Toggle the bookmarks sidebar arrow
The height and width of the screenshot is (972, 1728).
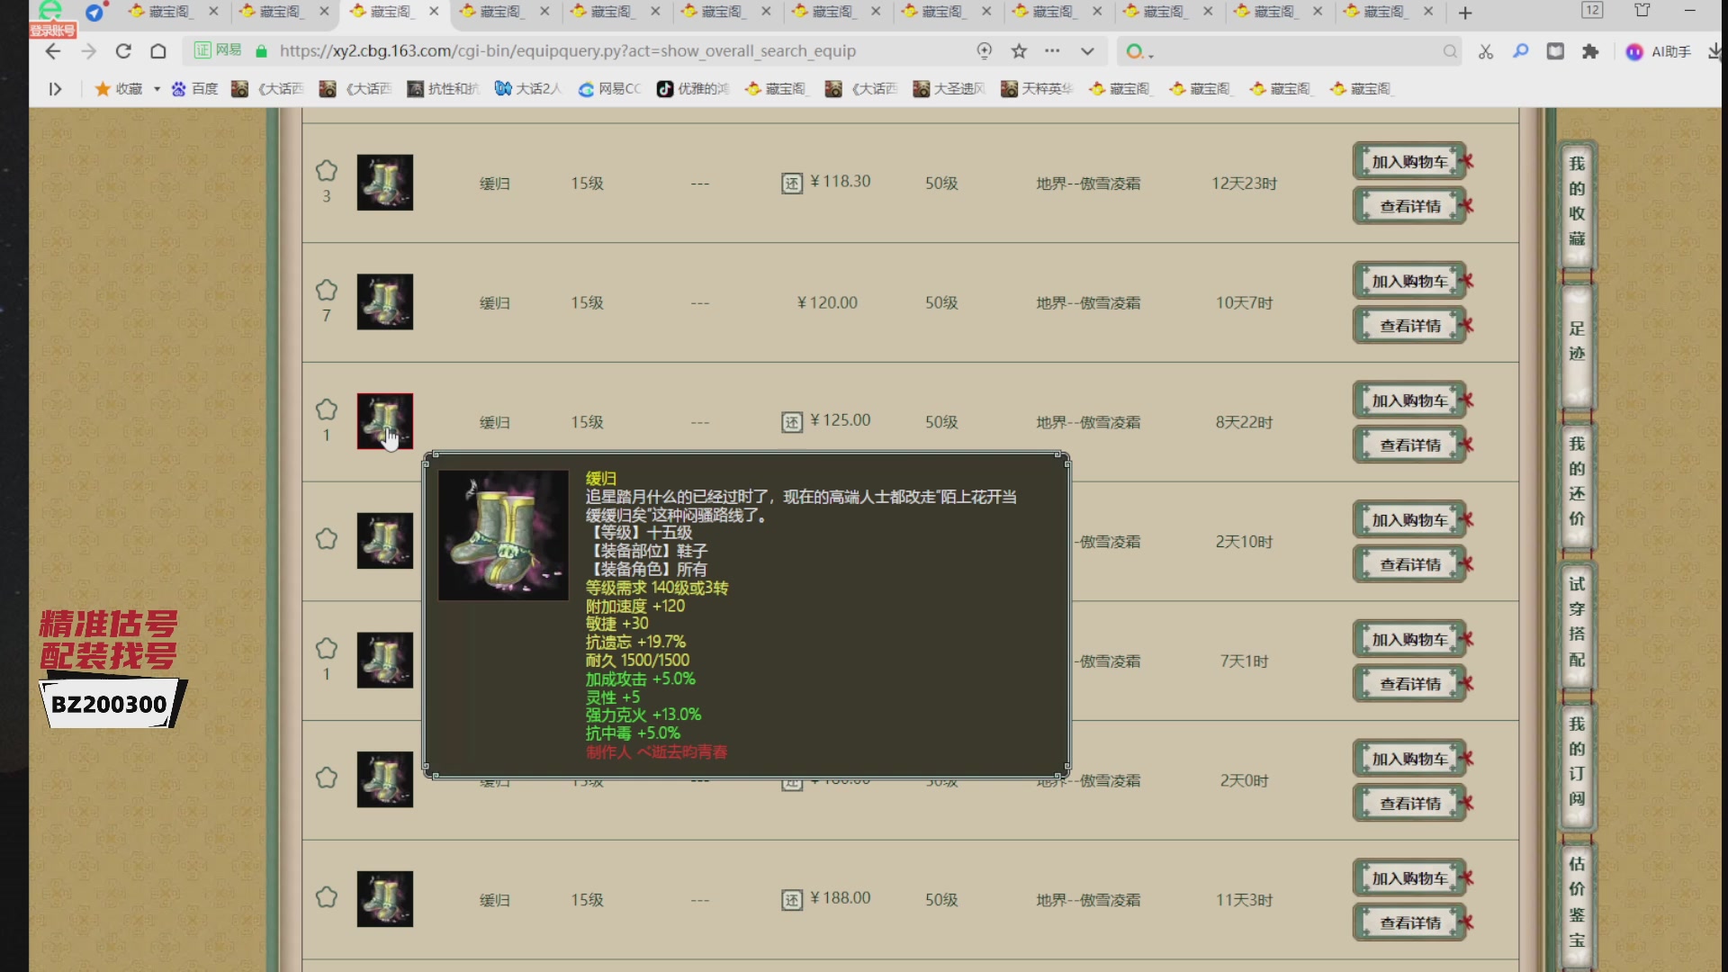point(55,88)
